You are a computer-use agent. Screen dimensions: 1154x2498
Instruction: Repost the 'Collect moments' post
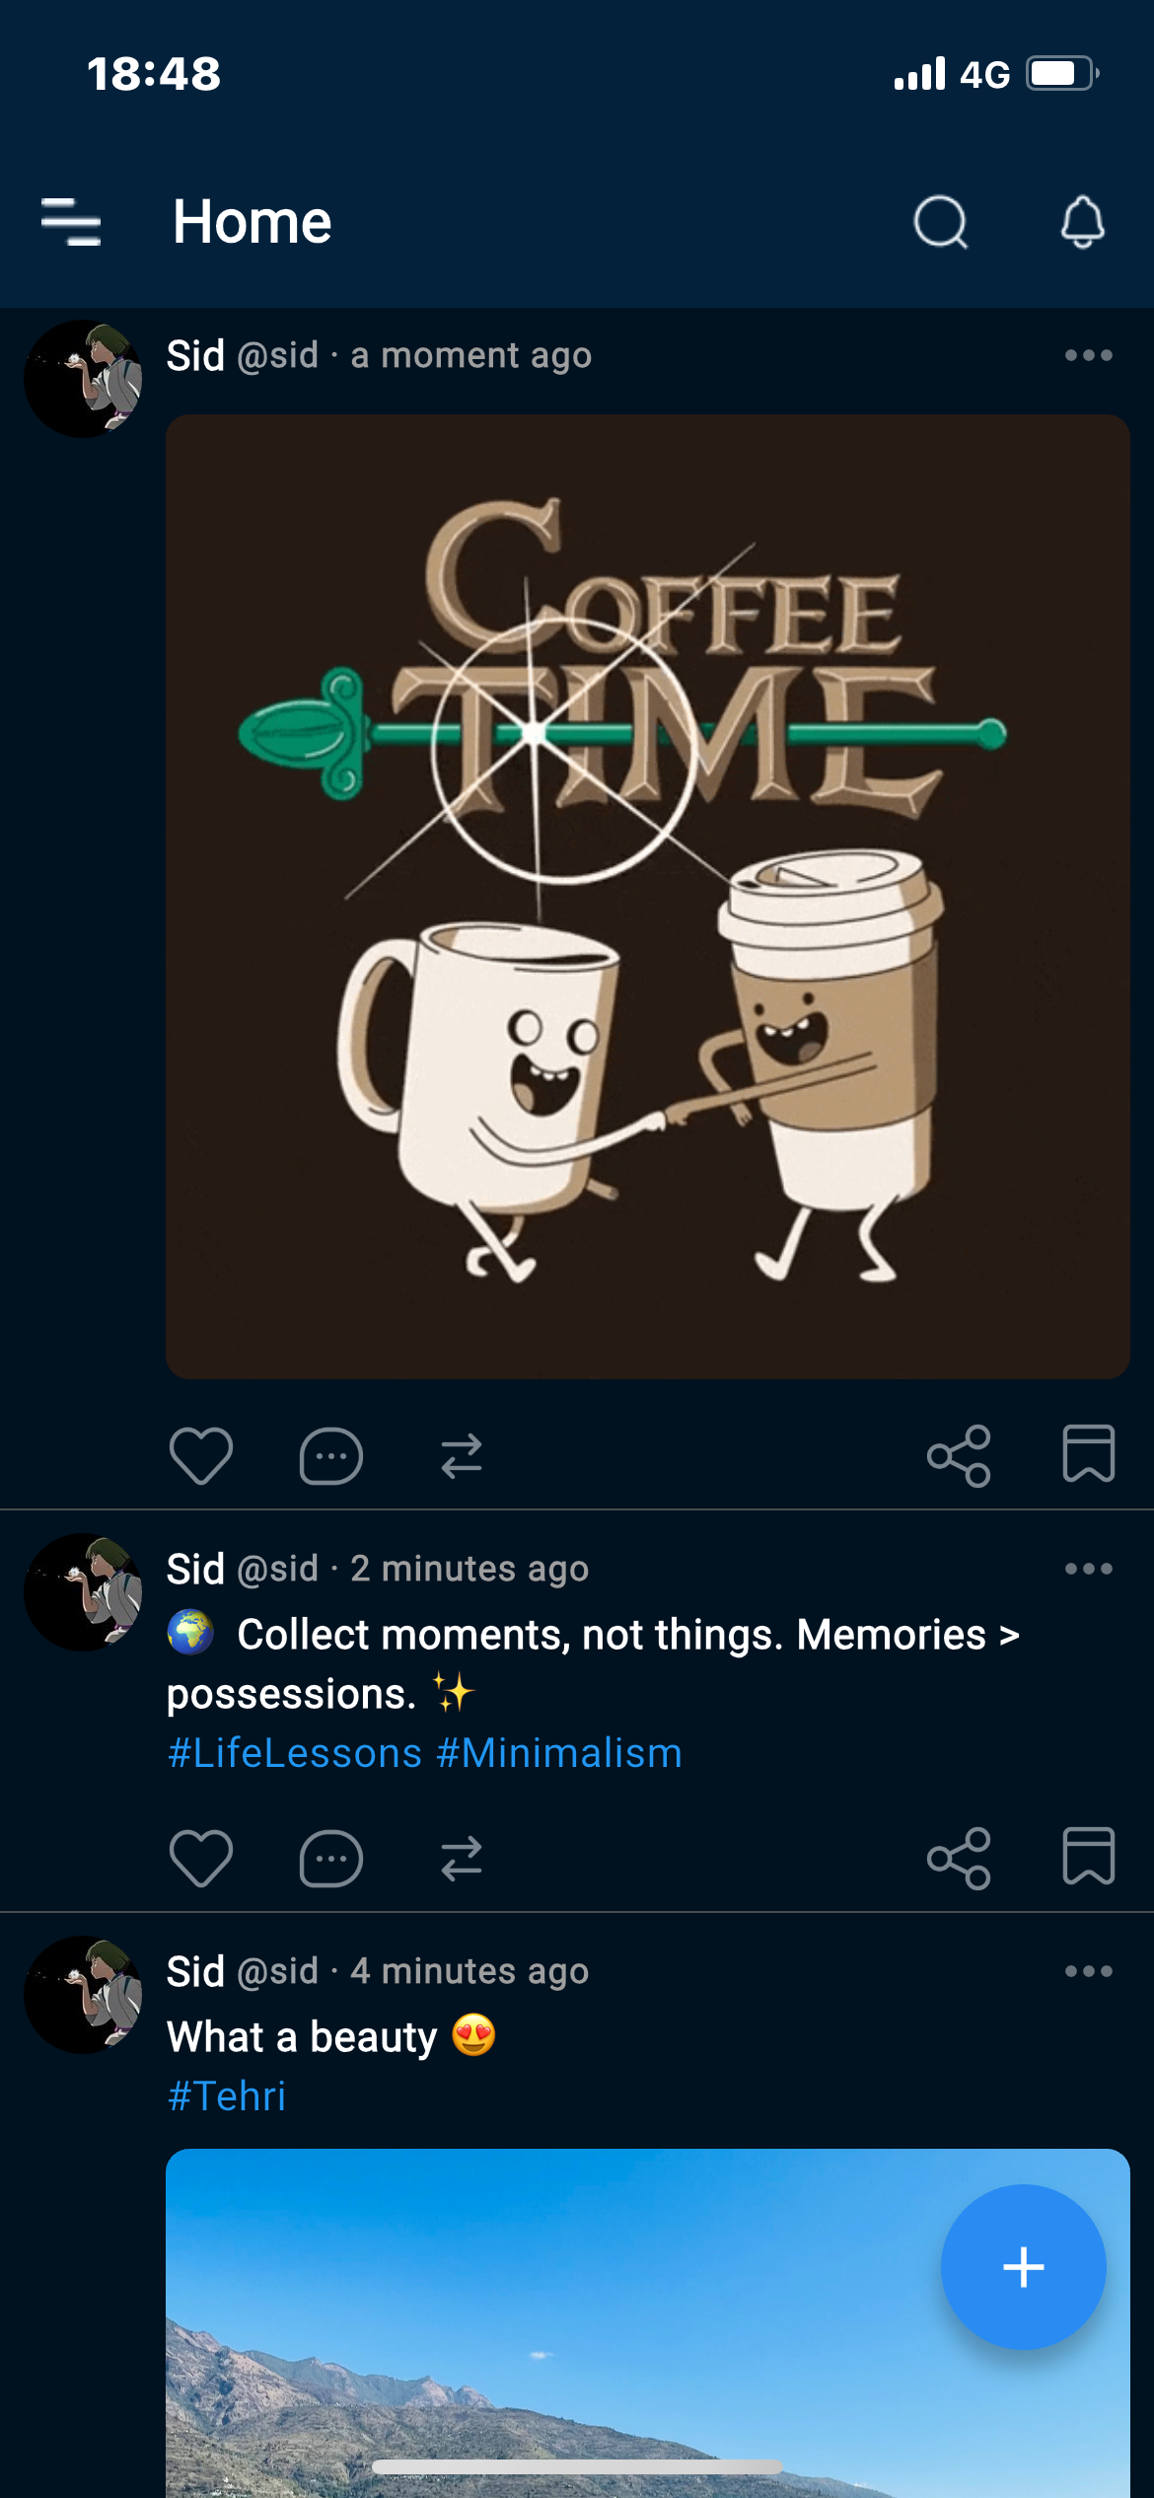tap(462, 1858)
